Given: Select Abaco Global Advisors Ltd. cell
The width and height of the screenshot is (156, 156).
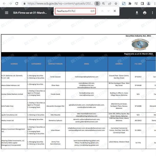Looking at the screenshot, I should 14,85.
